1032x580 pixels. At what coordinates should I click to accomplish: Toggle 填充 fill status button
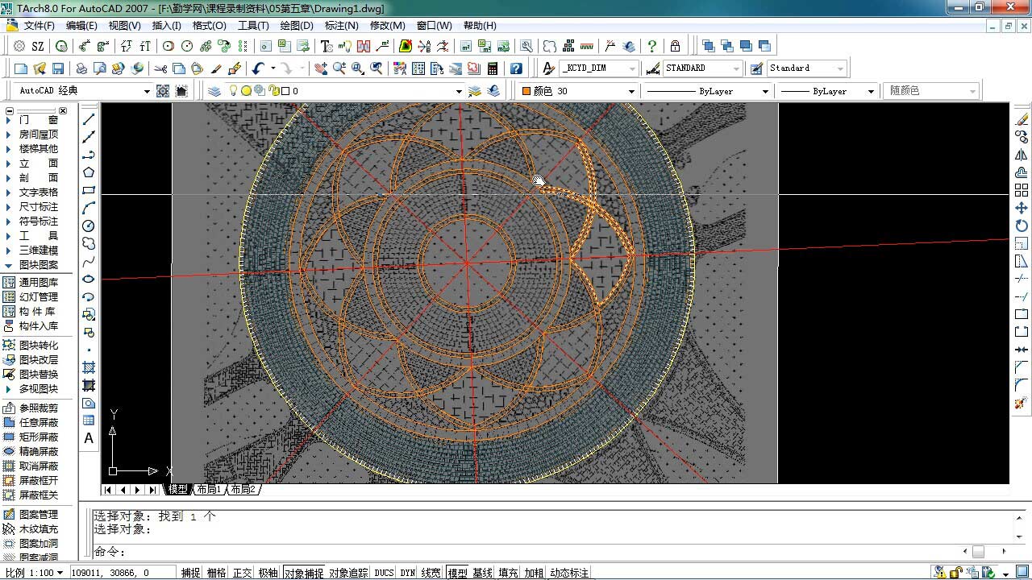pyautogui.click(x=508, y=573)
